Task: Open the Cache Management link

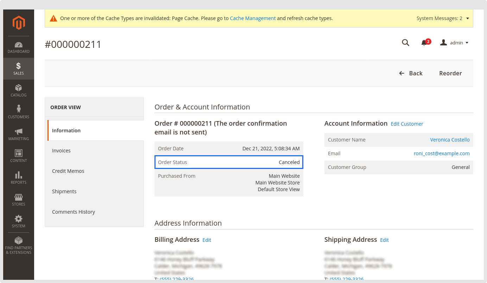Action: tap(253, 18)
